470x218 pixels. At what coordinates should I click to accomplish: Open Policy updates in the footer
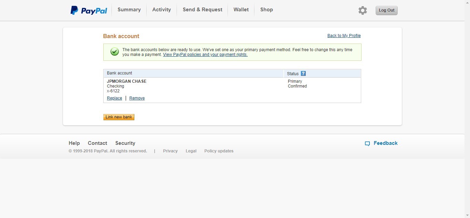[219, 151]
